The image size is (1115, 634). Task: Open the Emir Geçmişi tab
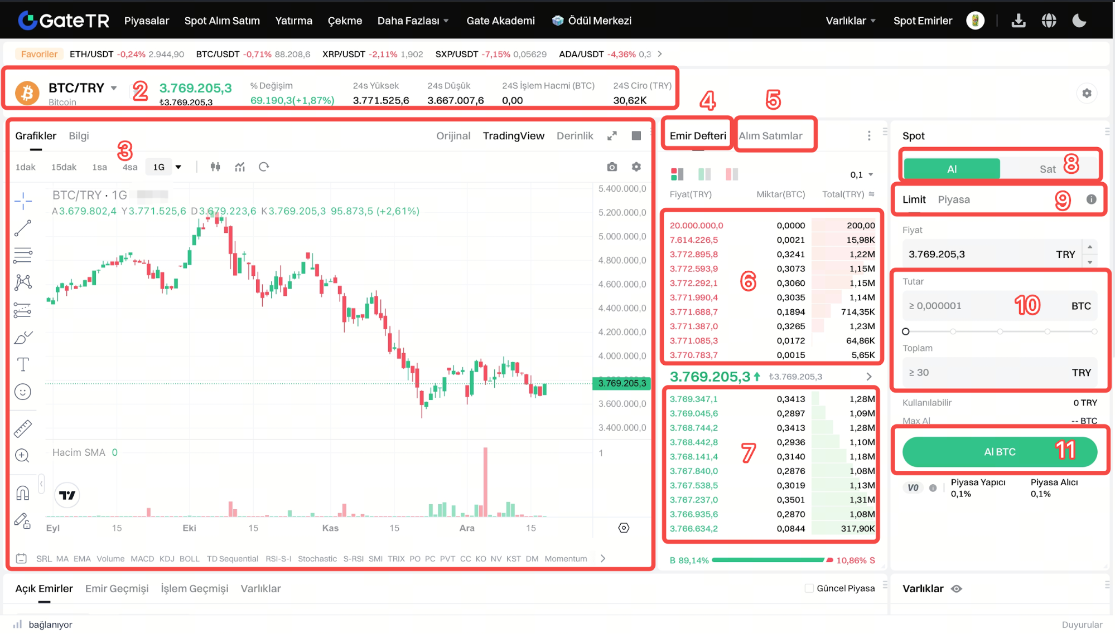117,588
